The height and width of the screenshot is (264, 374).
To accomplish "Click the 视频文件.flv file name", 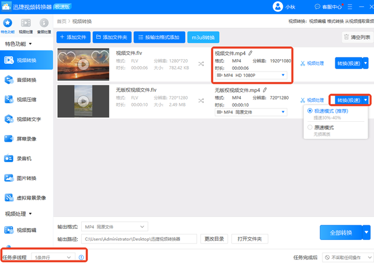I will [x=129, y=53].
